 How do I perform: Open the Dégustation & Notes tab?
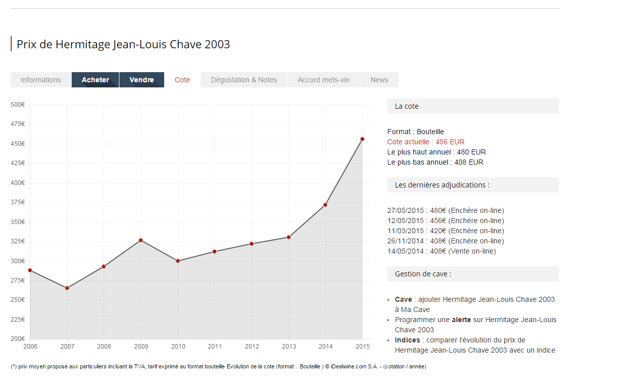click(x=244, y=80)
